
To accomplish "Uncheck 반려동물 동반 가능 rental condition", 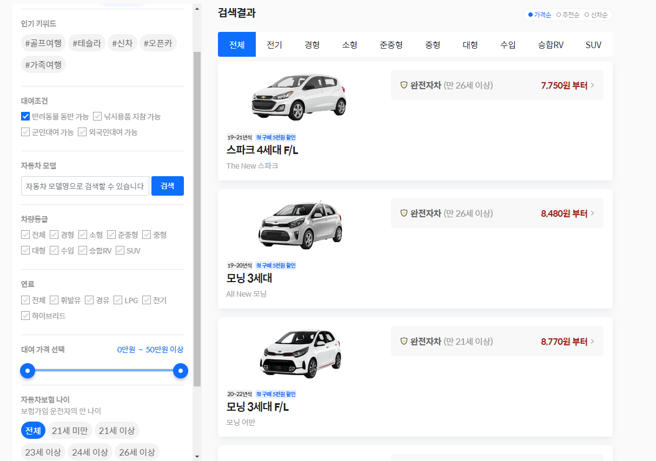I will pyautogui.click(x=25, y=116).
